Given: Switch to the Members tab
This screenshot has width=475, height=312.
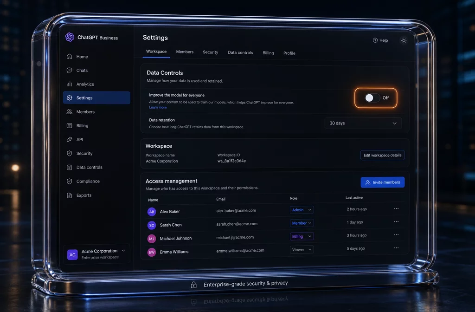Looking at the screenshot, I should 185,52.
